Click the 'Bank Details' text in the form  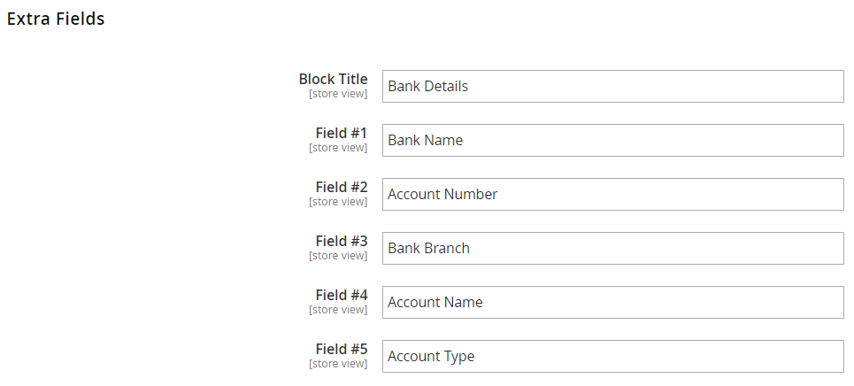tap(427, 87)
